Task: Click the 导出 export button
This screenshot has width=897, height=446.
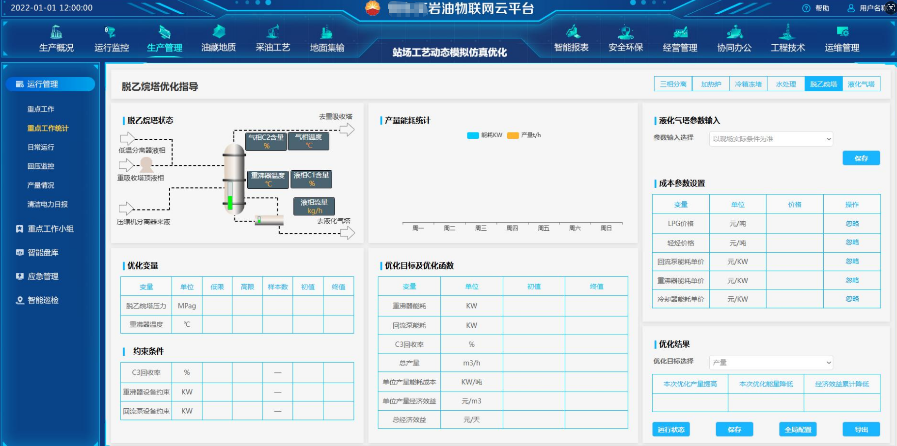Action: pyautogui.click(x=861, y=430)
